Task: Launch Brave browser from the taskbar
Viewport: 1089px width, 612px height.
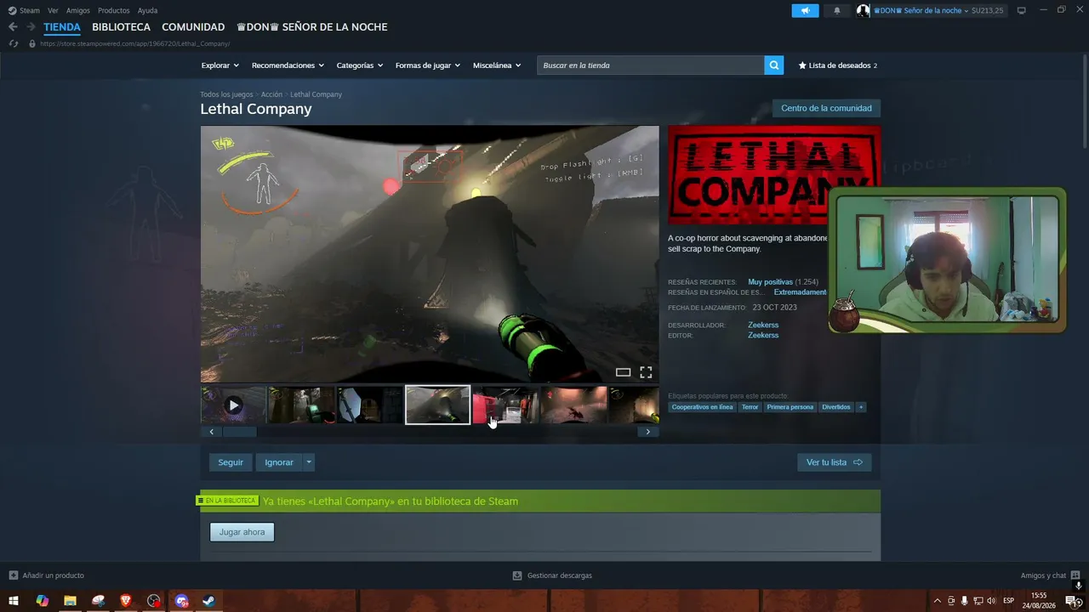Action: coord(126,601)
